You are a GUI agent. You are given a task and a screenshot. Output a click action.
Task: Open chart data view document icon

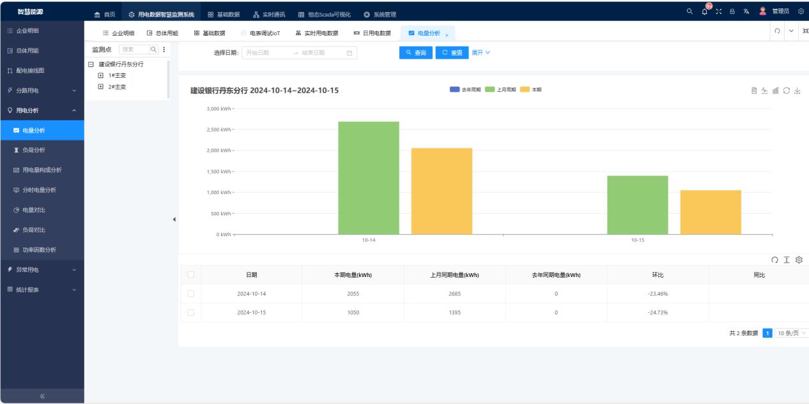pyautogui.click(x=755, y=91)
